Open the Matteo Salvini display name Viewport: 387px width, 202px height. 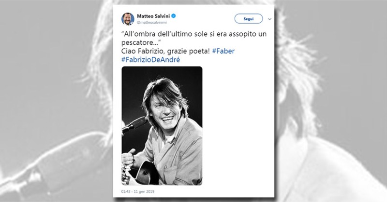tap(153, 16)
